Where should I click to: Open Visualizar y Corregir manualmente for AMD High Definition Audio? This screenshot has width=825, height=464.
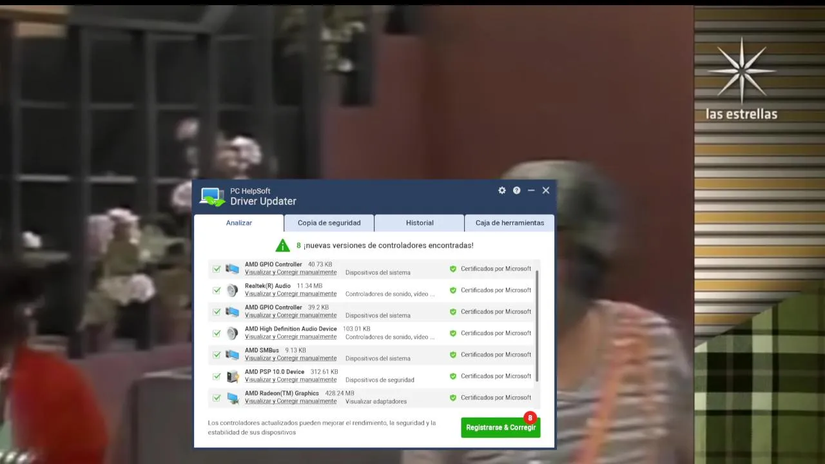(291, 336)
